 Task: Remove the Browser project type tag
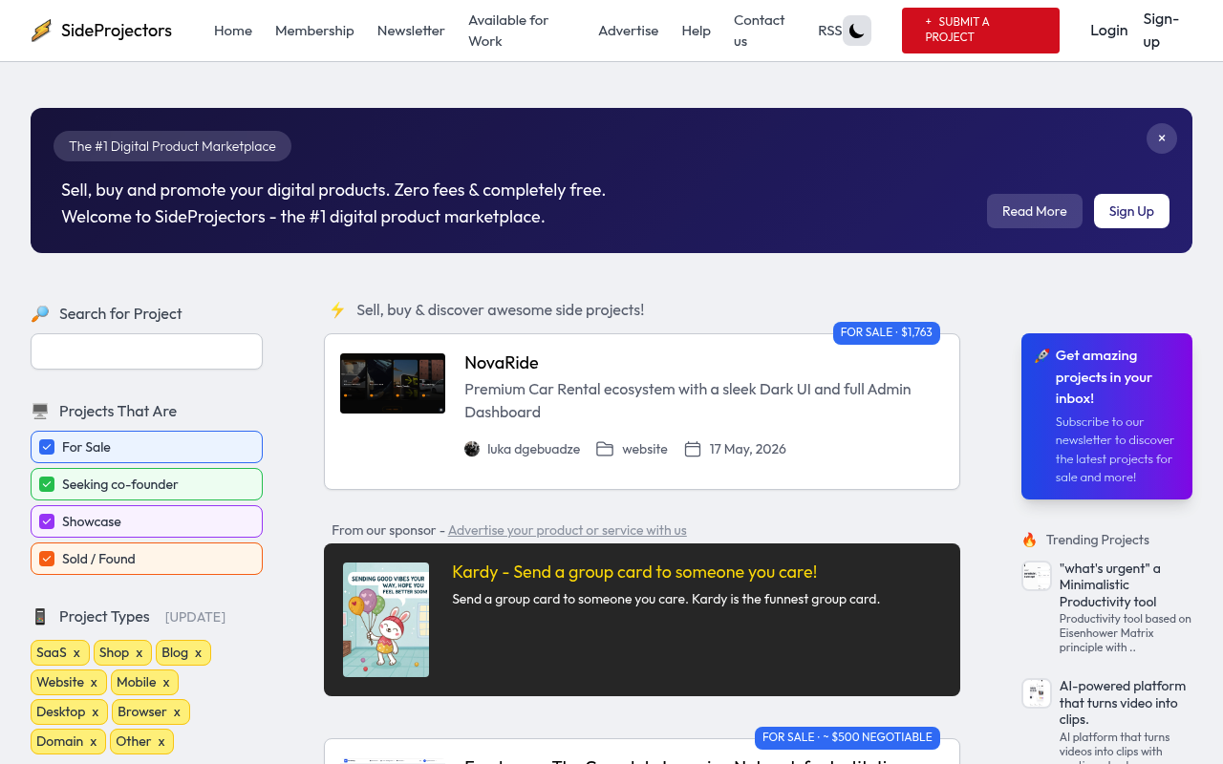[x=177, y=712]
